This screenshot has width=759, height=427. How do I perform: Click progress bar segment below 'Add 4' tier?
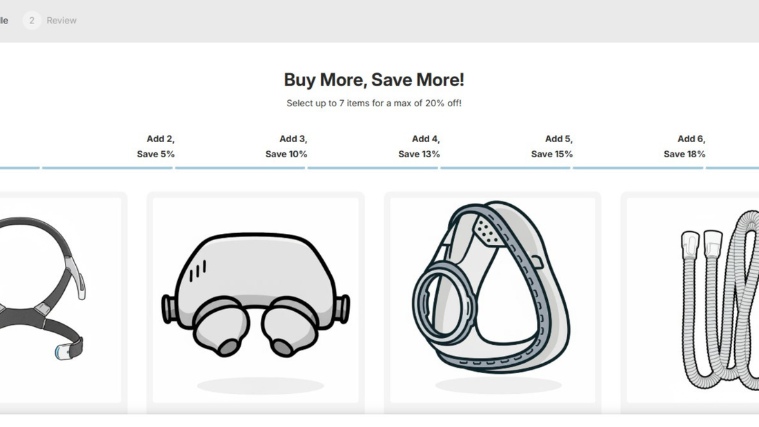tap(373, 168)
